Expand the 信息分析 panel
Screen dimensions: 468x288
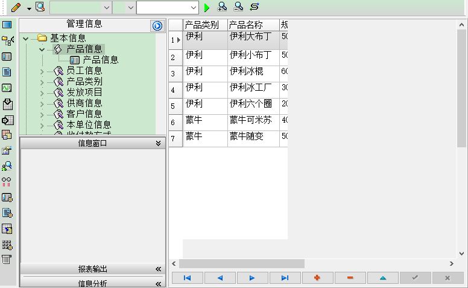click(x=92, y=283)
